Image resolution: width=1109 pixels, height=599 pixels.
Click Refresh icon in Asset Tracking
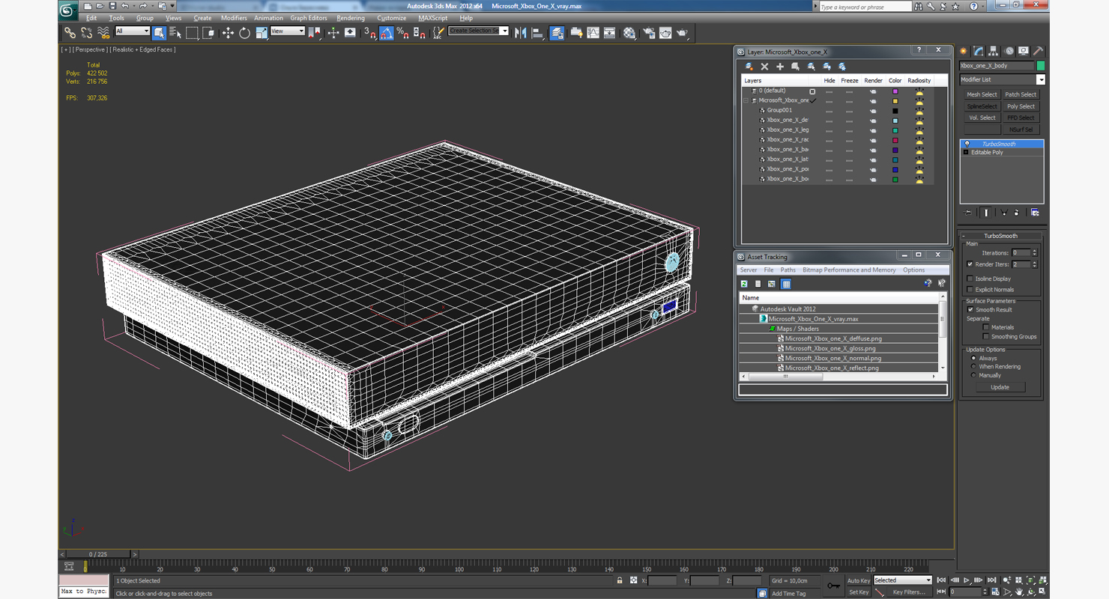(744, 284)
